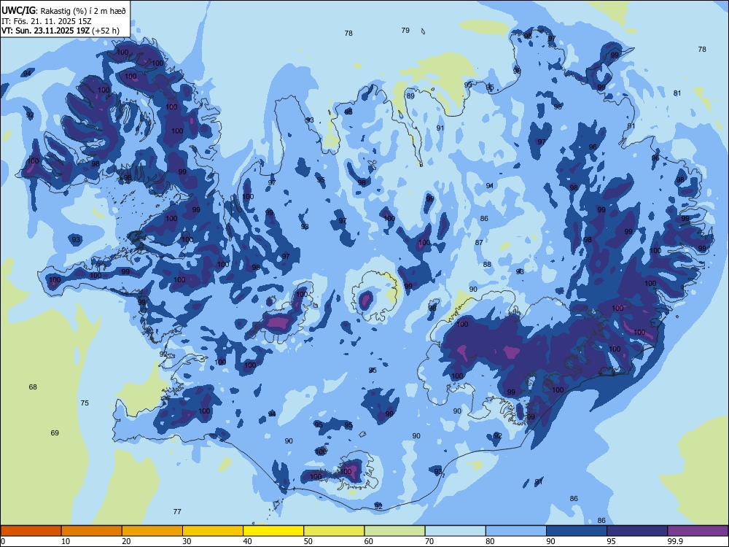The image size is (729, 547).
Task: Click the dark orange 0–10 legend swatch
Action: point(31,531)
